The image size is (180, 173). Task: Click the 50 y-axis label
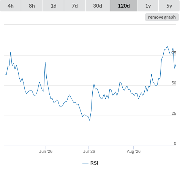pos(174,83)
